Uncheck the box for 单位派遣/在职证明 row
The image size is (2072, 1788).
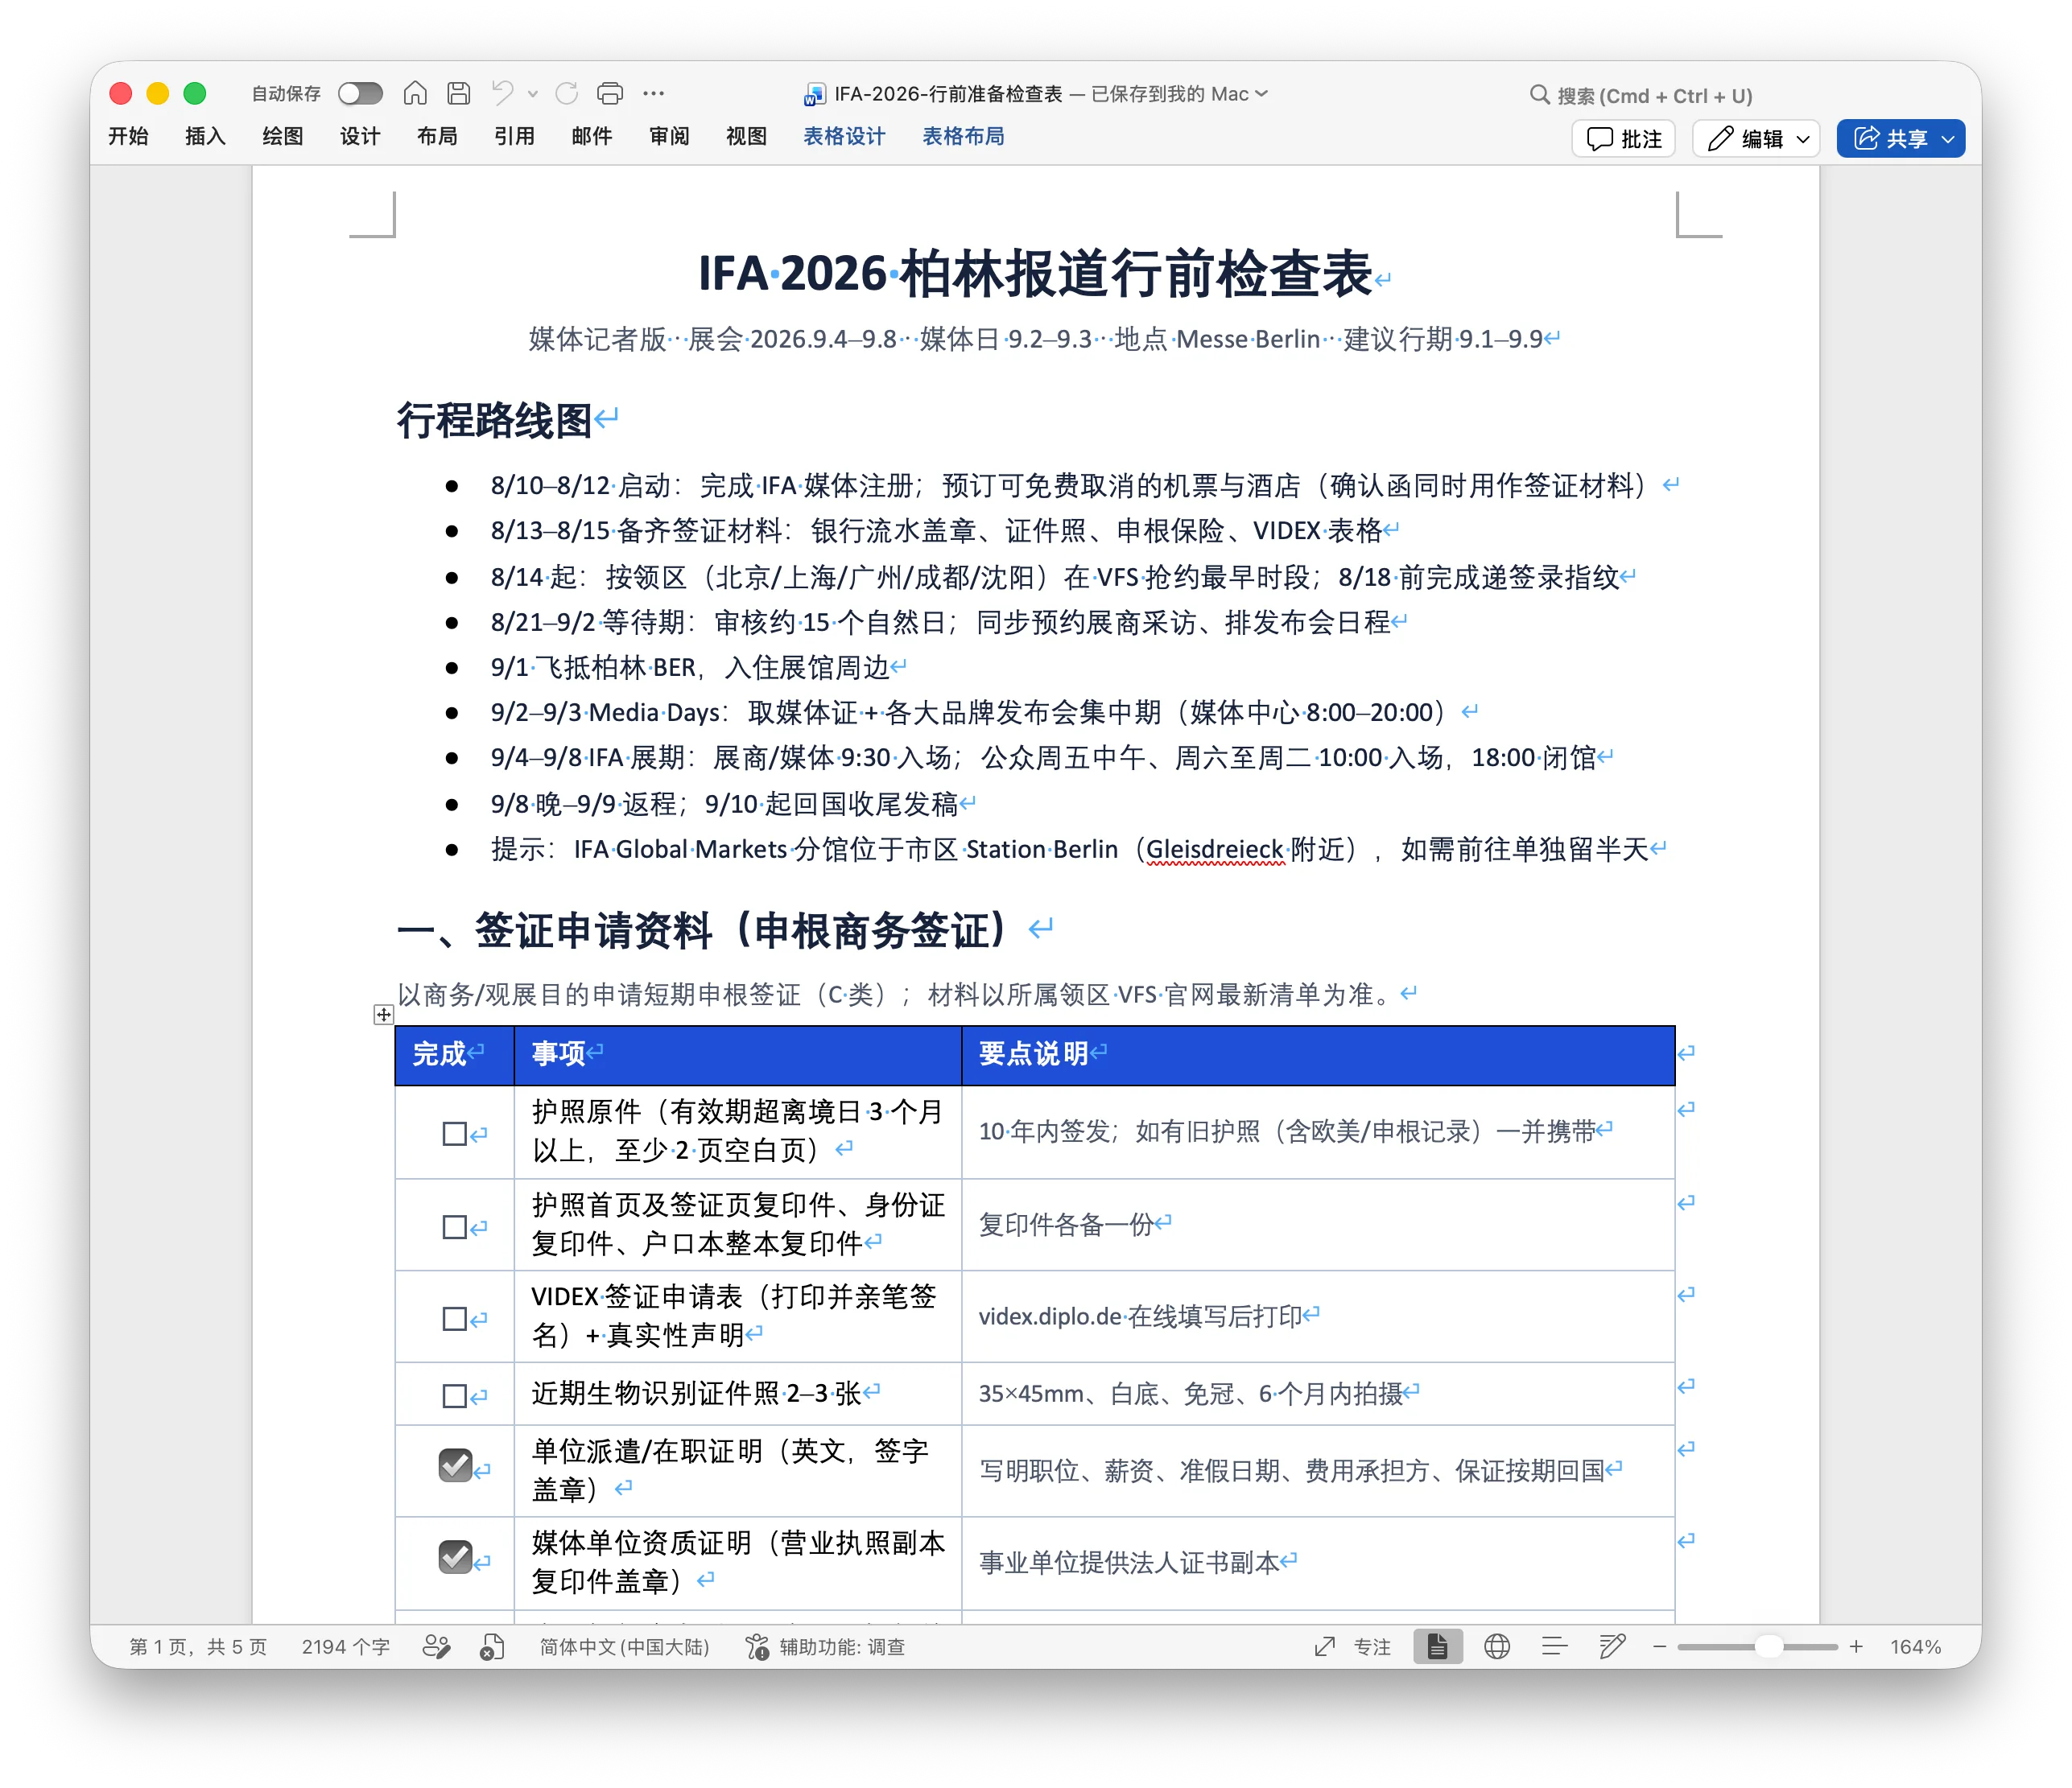(x=456, y=1465)
